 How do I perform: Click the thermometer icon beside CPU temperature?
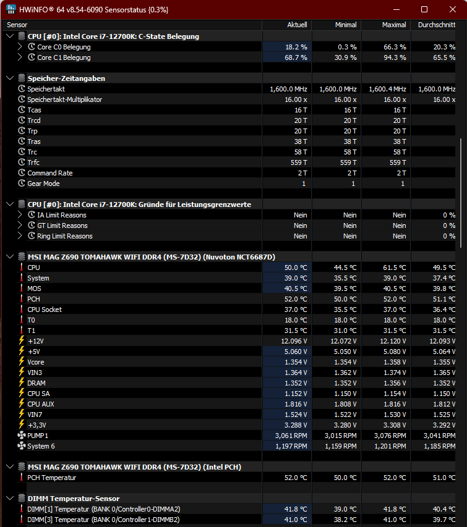(22, 267)
